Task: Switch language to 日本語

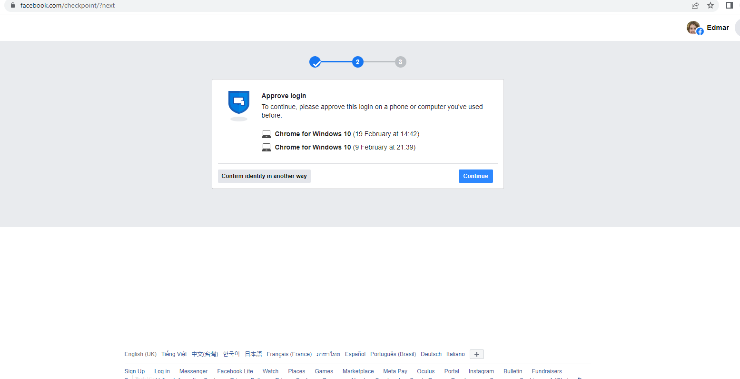Action: coord(253,354)
